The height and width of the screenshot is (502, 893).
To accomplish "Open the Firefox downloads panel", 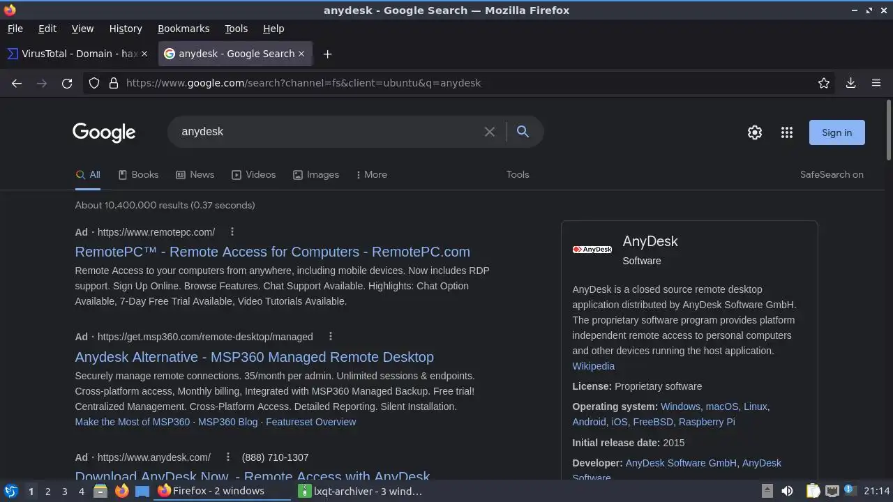I will (850, 83).
